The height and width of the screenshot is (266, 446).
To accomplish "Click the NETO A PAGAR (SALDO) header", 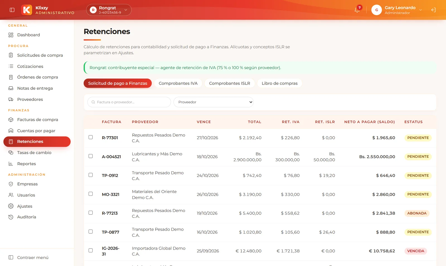I will (x=369, y=122).
